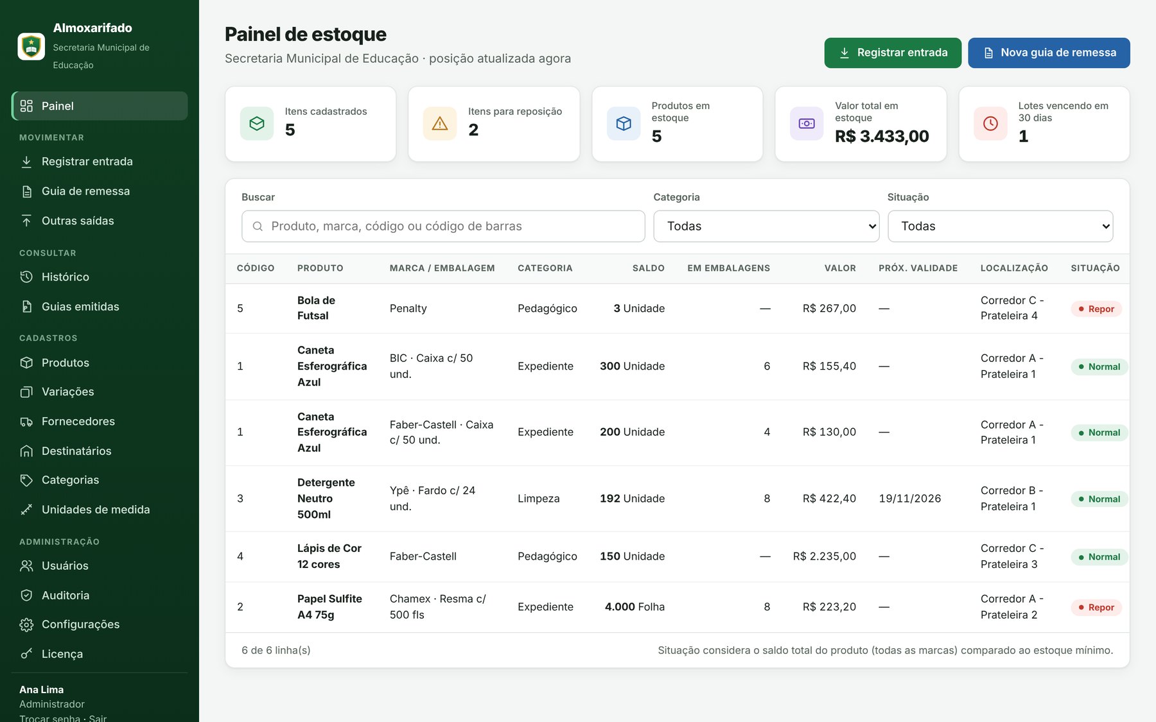Click the Configurações gear icon
Viewport: 1156px width, 722px height.
coord(26,624)
